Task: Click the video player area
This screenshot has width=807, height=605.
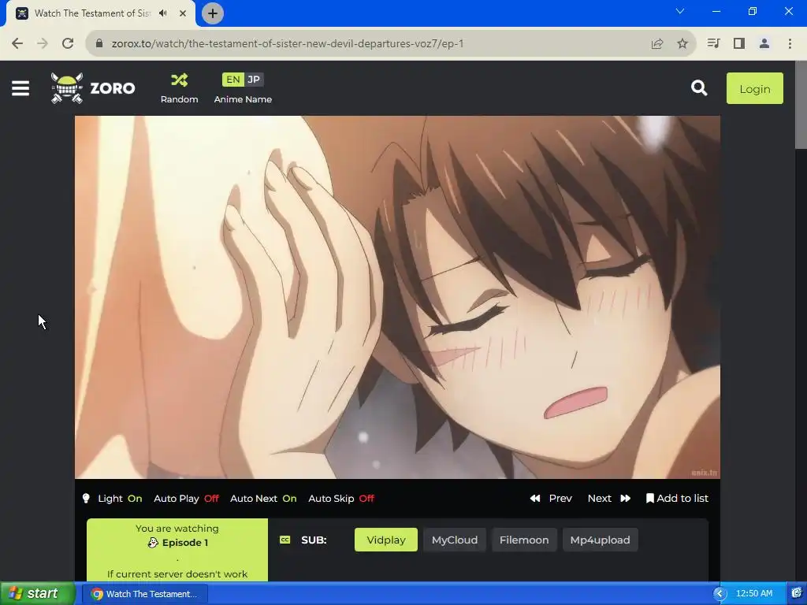Action: point(397,297)
